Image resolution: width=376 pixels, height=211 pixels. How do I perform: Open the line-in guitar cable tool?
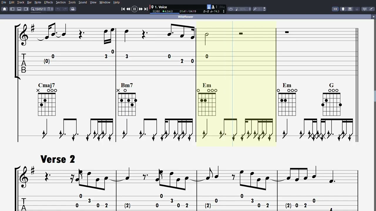371,9
